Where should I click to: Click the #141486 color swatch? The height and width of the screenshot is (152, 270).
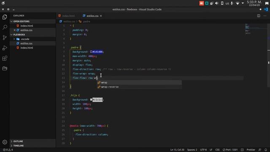(91, 52)
